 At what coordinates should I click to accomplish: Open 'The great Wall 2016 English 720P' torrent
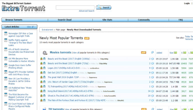coord(63,77)
